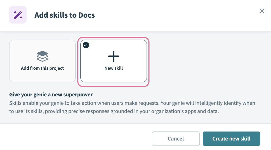Click the plus icon for New skill
Screen dimensions: 271x150
coord(114,56)
